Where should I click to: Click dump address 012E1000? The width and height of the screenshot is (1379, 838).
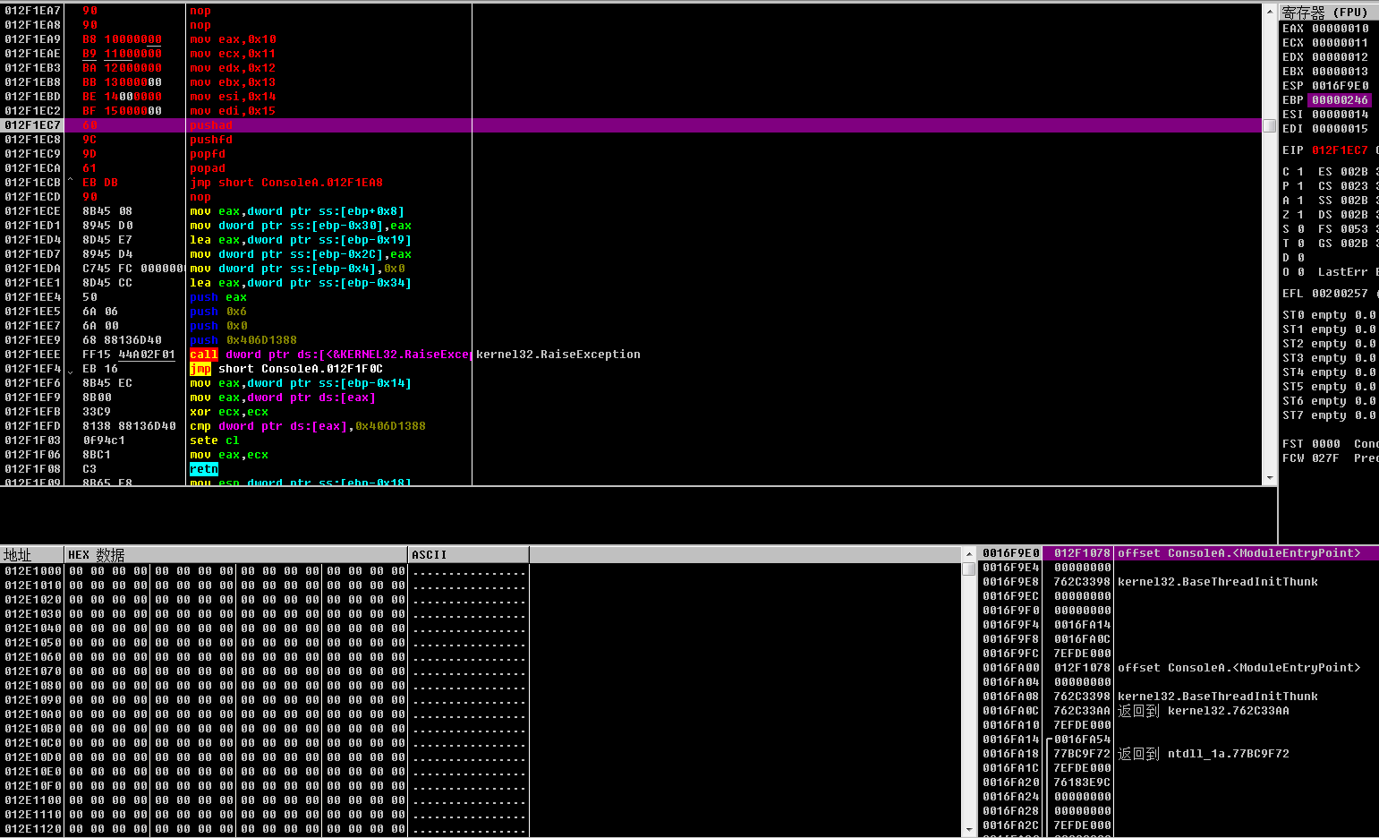[32, 571]
